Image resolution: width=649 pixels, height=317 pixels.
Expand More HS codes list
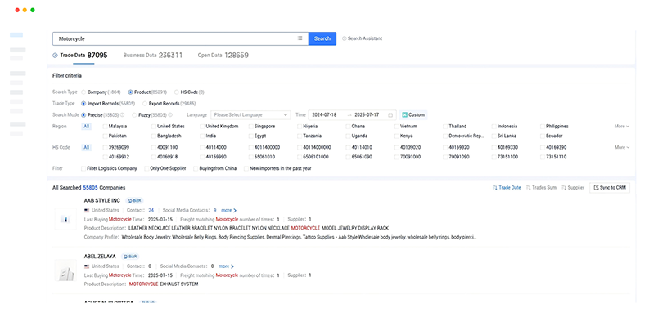pyautogui.click(x=622, y=148)
